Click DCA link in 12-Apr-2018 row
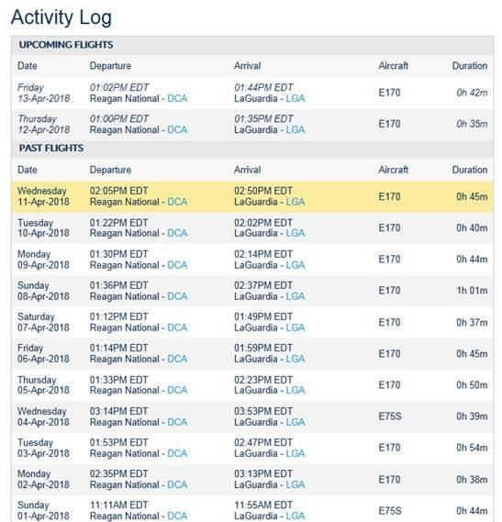The image size is (502, 522). pyautogui.click(x=177, y=130)
